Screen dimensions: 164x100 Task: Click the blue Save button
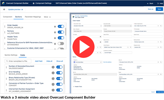pyautogui.click(x=159, y=9)
